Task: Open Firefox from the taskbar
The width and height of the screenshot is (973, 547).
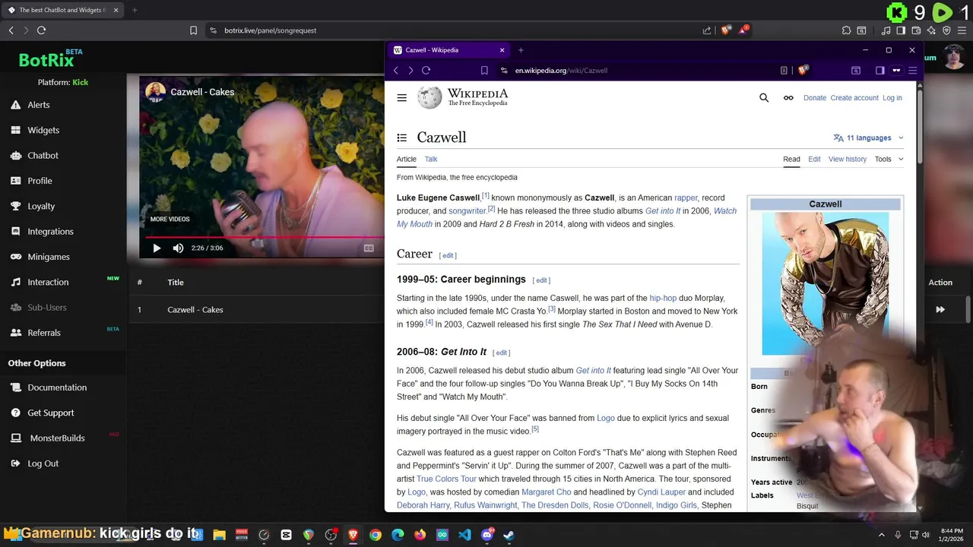Action: 420,535
